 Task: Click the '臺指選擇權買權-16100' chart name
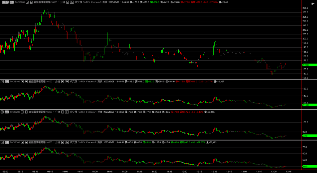pyautogui.click(x=41, y=81)
